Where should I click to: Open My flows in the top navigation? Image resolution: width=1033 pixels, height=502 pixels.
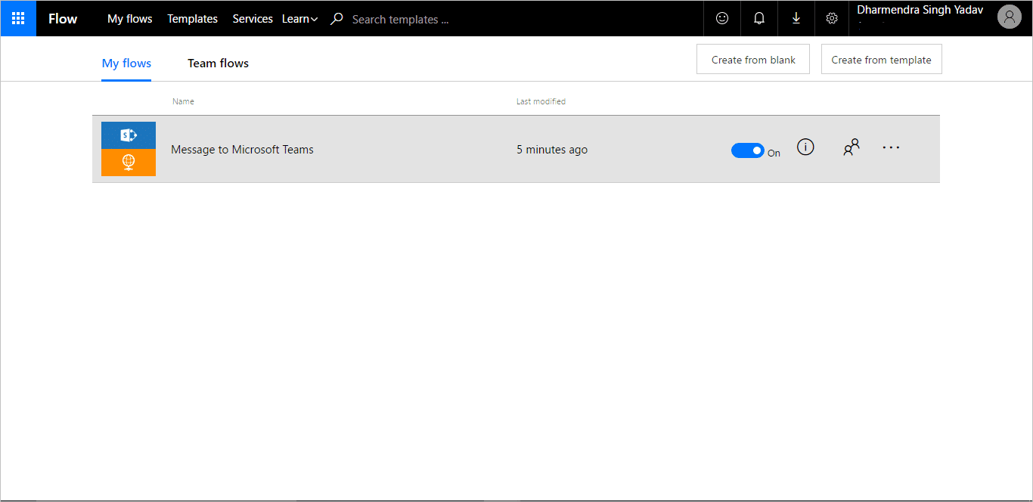click(x=130, y=19)
